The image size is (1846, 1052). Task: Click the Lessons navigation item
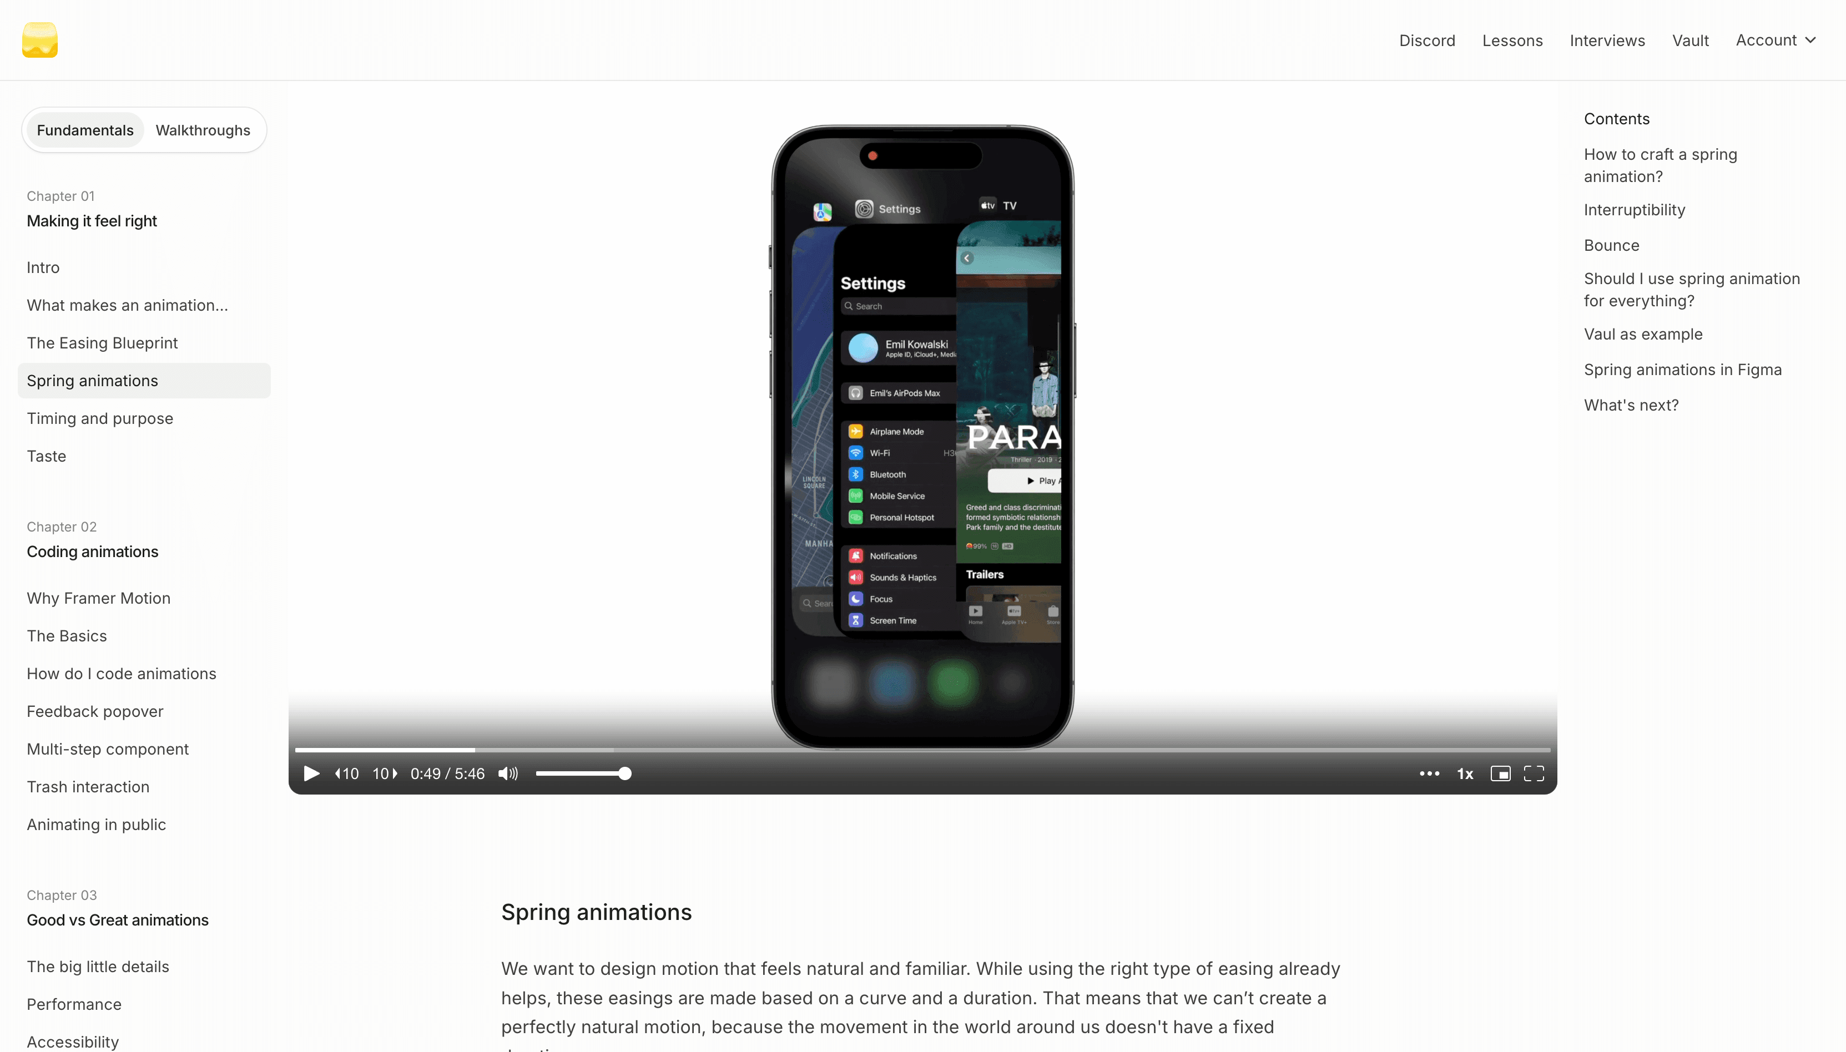coord(1512,39)
